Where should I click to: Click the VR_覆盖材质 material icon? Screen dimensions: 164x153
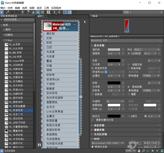pyautogui.click(x=6, y=131)
